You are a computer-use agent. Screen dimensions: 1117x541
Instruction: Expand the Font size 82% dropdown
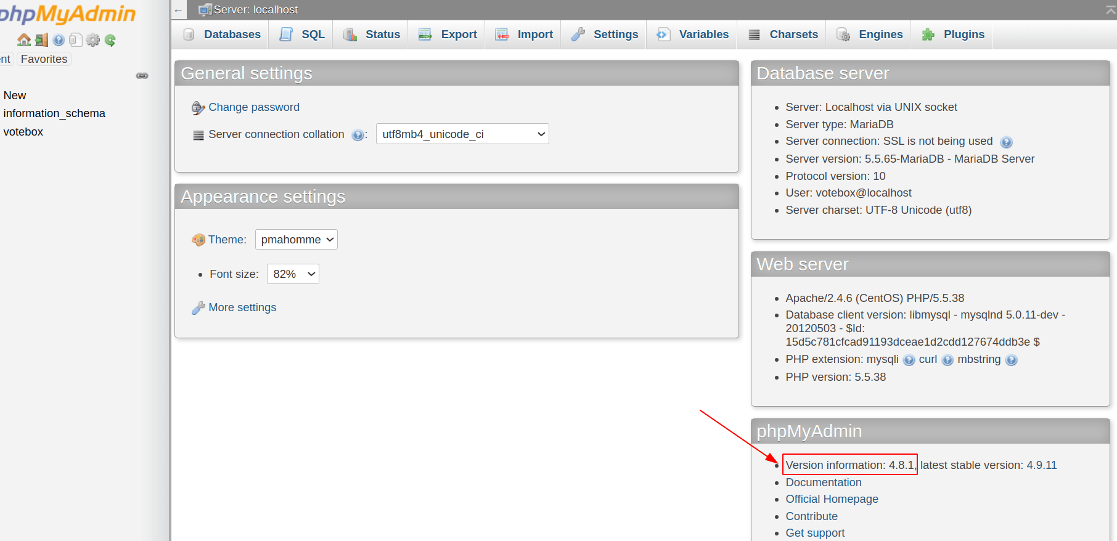pos(293,274)
